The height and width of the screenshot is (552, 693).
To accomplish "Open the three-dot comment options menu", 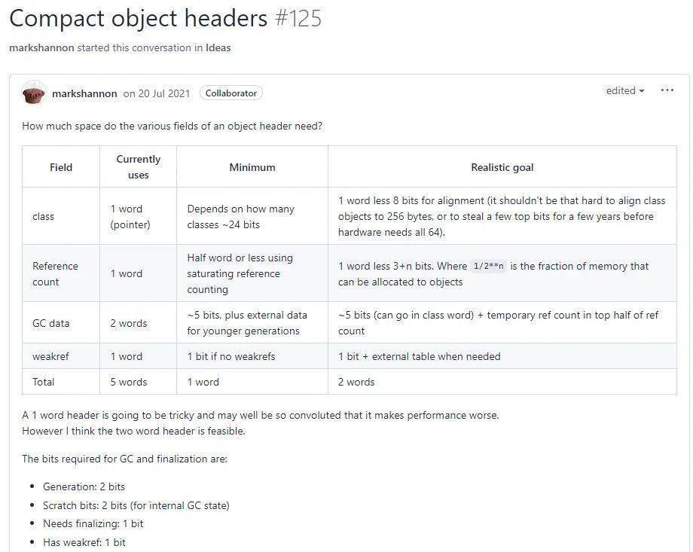I will (x=667, y=90).
